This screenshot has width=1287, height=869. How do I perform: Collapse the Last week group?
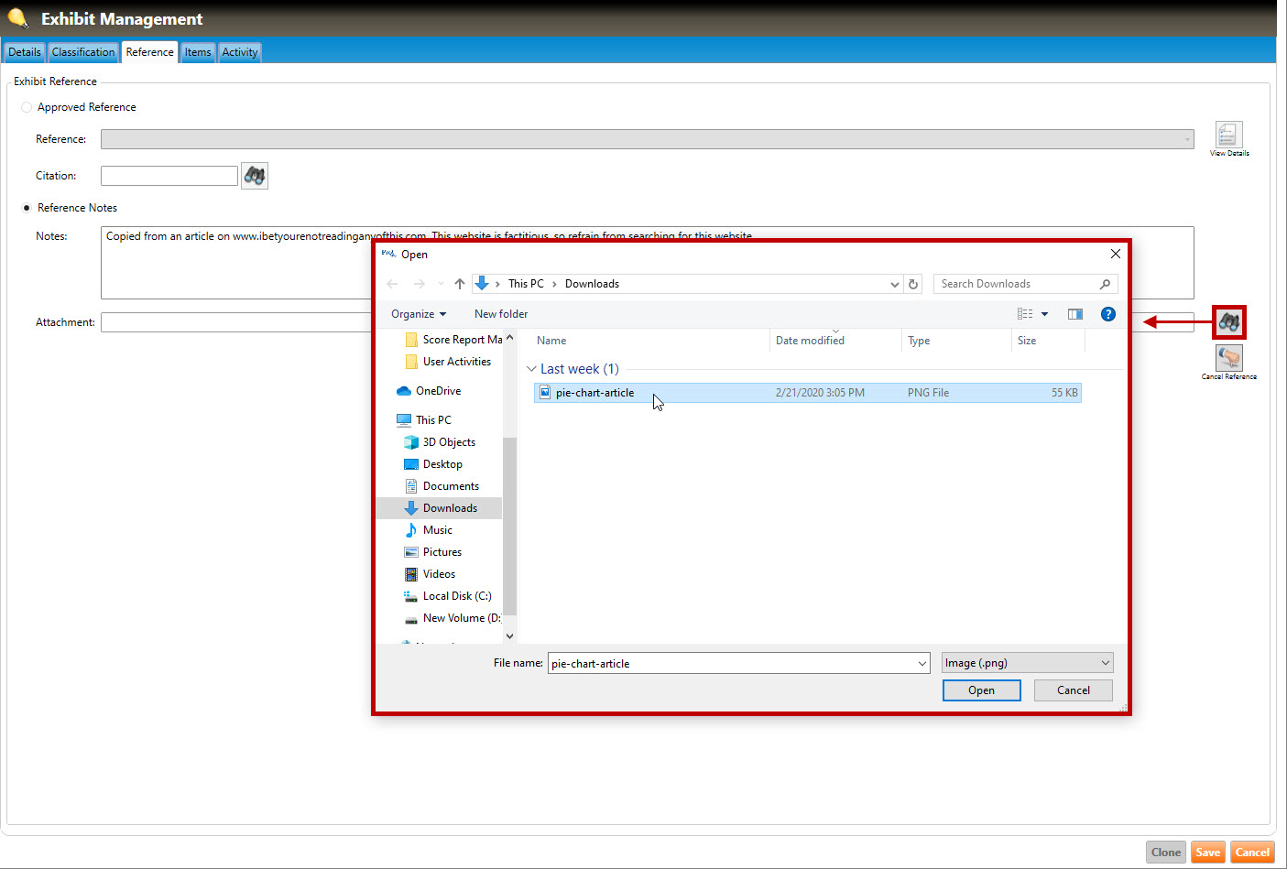click(x=531, y=369)
